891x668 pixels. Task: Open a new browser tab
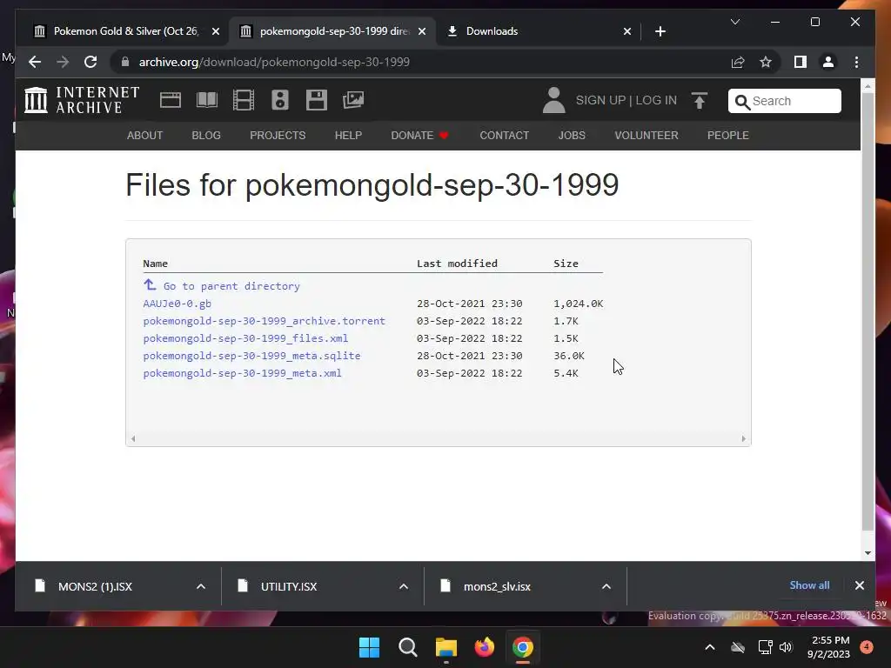pos(660,31)
